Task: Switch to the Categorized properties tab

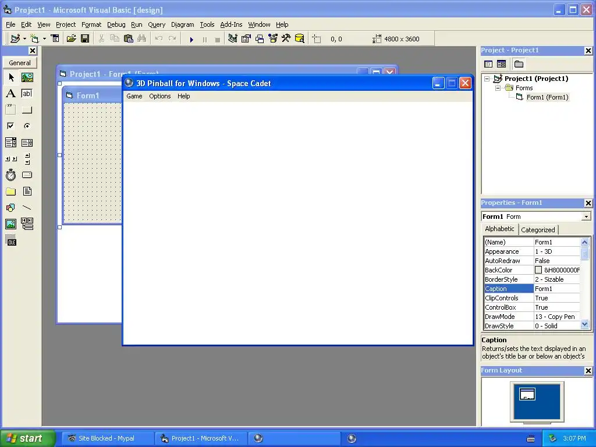Action: pyautogui.click(x=538, y=229)
